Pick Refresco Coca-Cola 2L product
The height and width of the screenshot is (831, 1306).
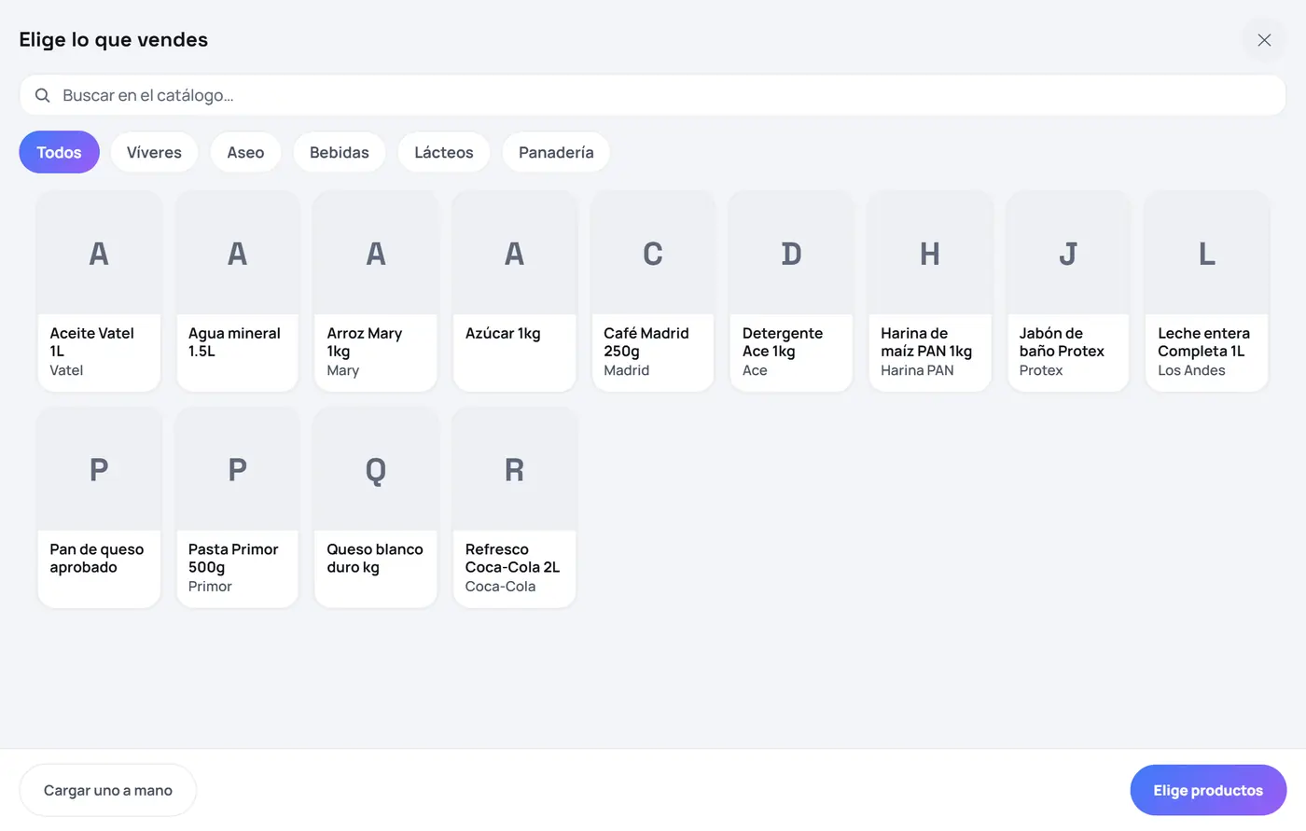pyautogui.click(x=514, y=508)
